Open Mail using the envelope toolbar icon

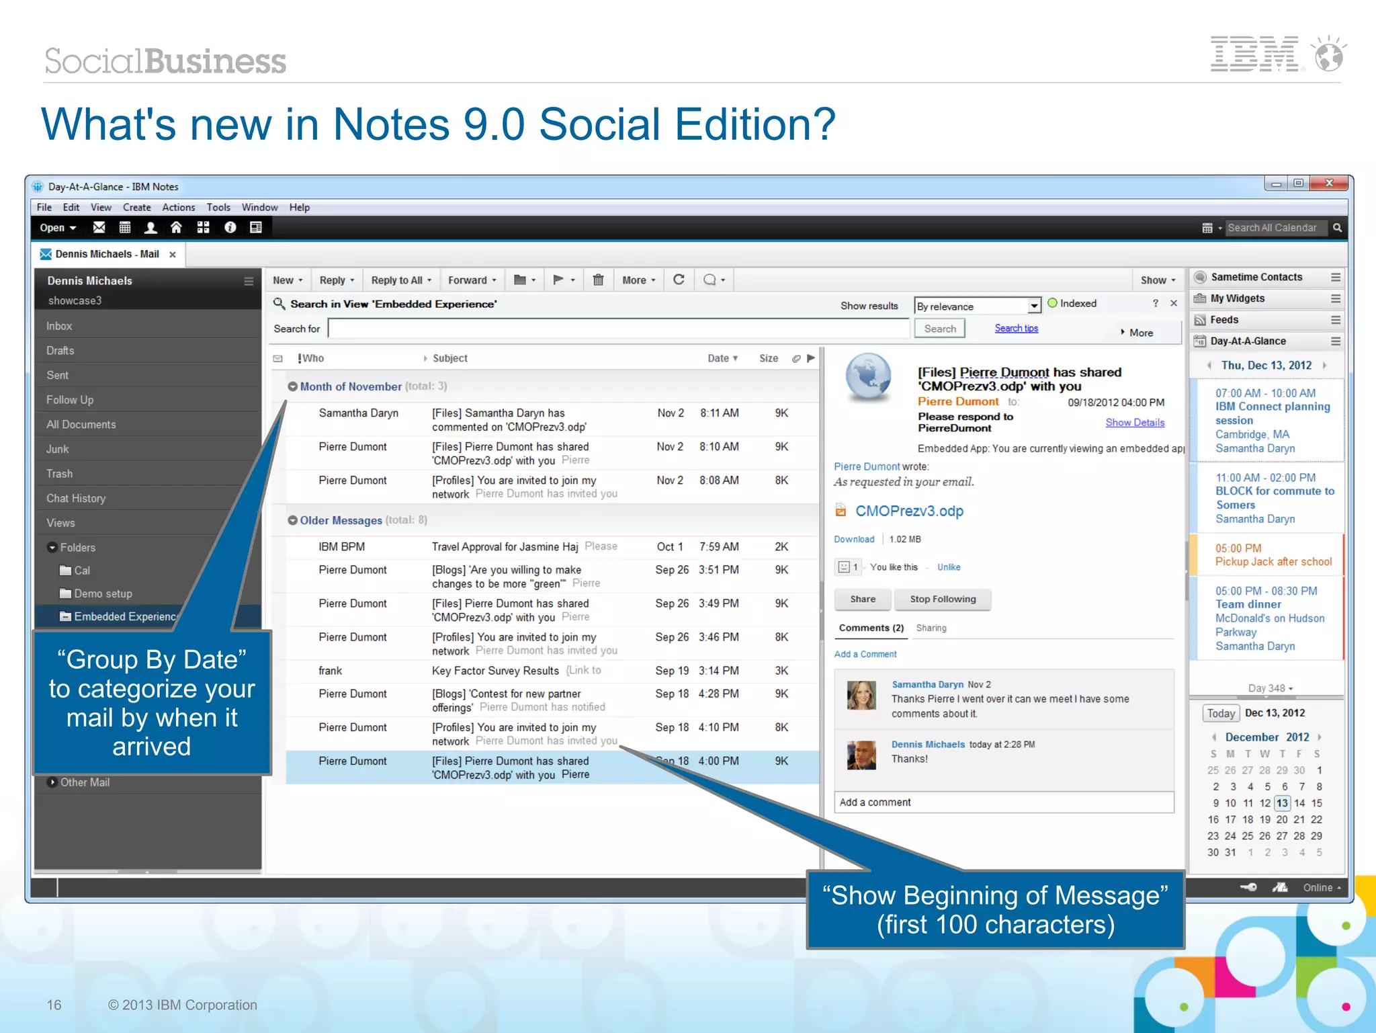click(x=99, y=227)
